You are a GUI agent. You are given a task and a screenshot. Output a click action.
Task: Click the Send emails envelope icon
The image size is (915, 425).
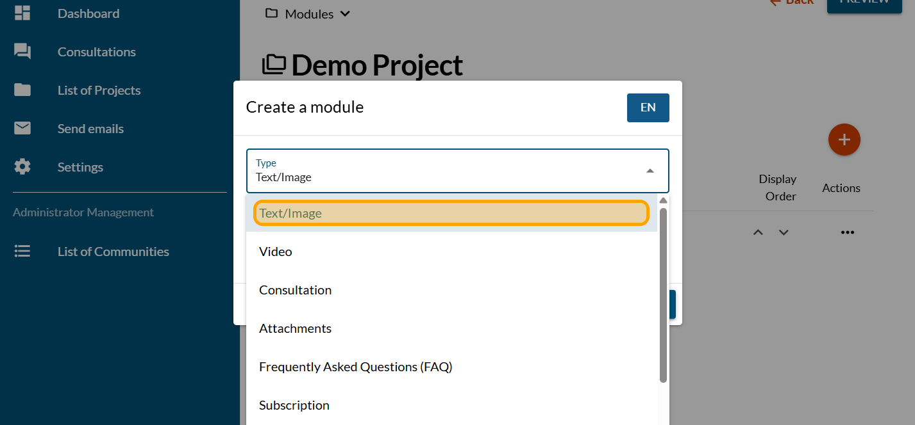(x=22, y=129)
